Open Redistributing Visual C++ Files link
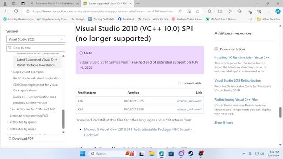Viewport: 283px width, 159px height. (x=236, y=99)
